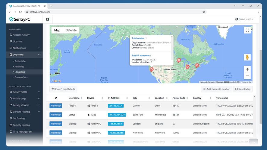Zoom in on the map
The image size is (267, 150).
click(x=247, y=69)
